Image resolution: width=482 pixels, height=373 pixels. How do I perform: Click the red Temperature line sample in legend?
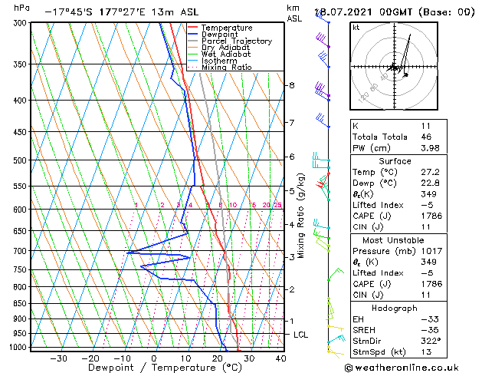coord(192,28)
